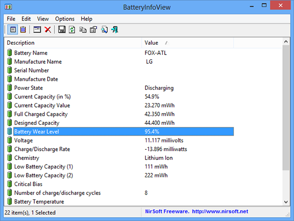Open the window-style toolbar icon beside the red X

point(37,29)
